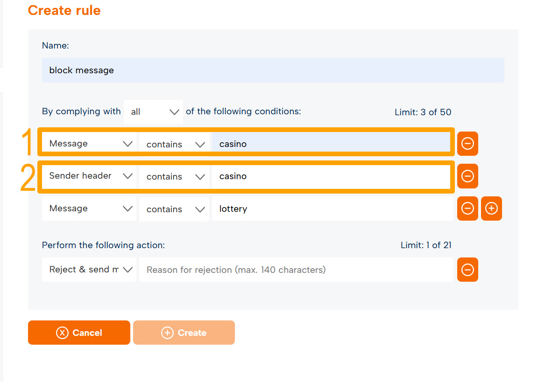Focus the rule Name field 'block message'
This screenshot has height=382, width=559.
coord(273,70)
